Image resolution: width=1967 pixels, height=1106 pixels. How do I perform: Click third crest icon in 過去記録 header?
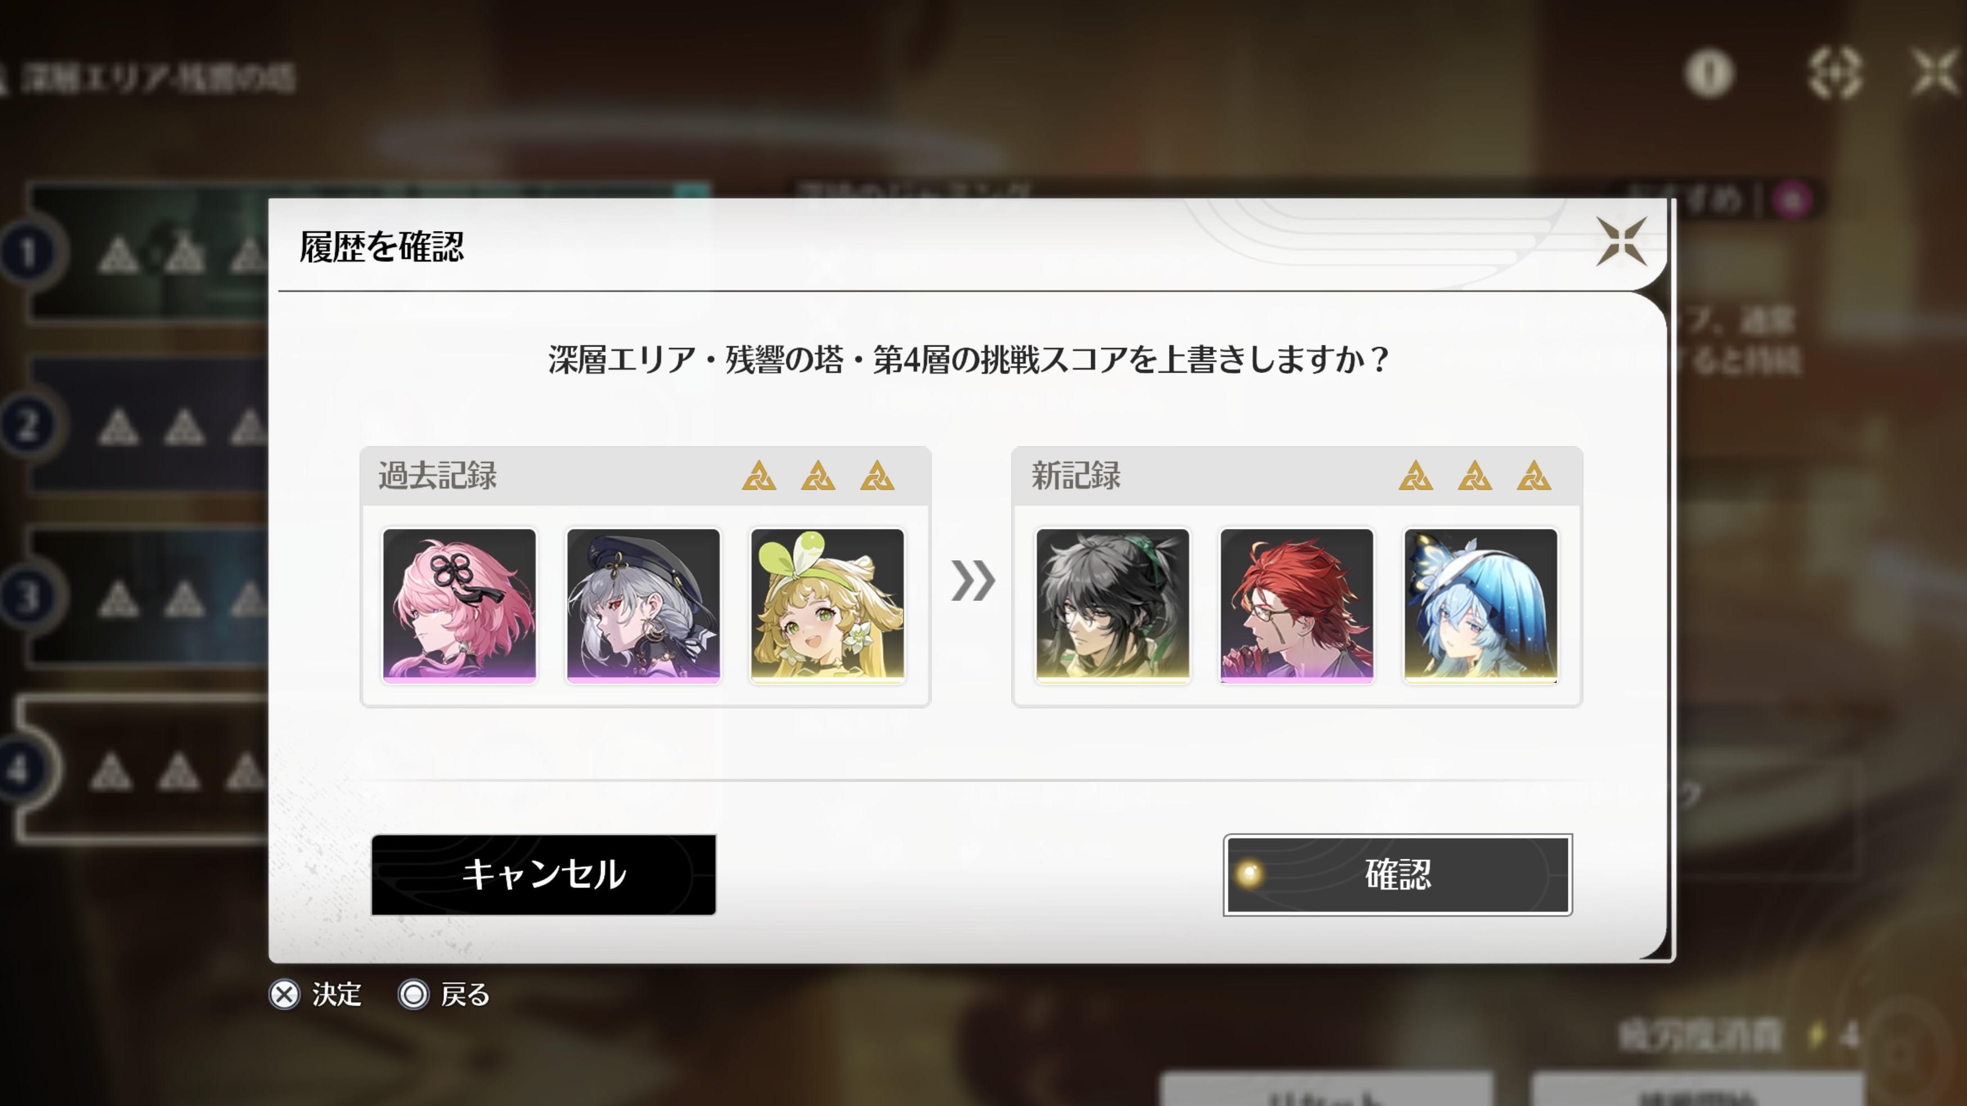(877, 475)
